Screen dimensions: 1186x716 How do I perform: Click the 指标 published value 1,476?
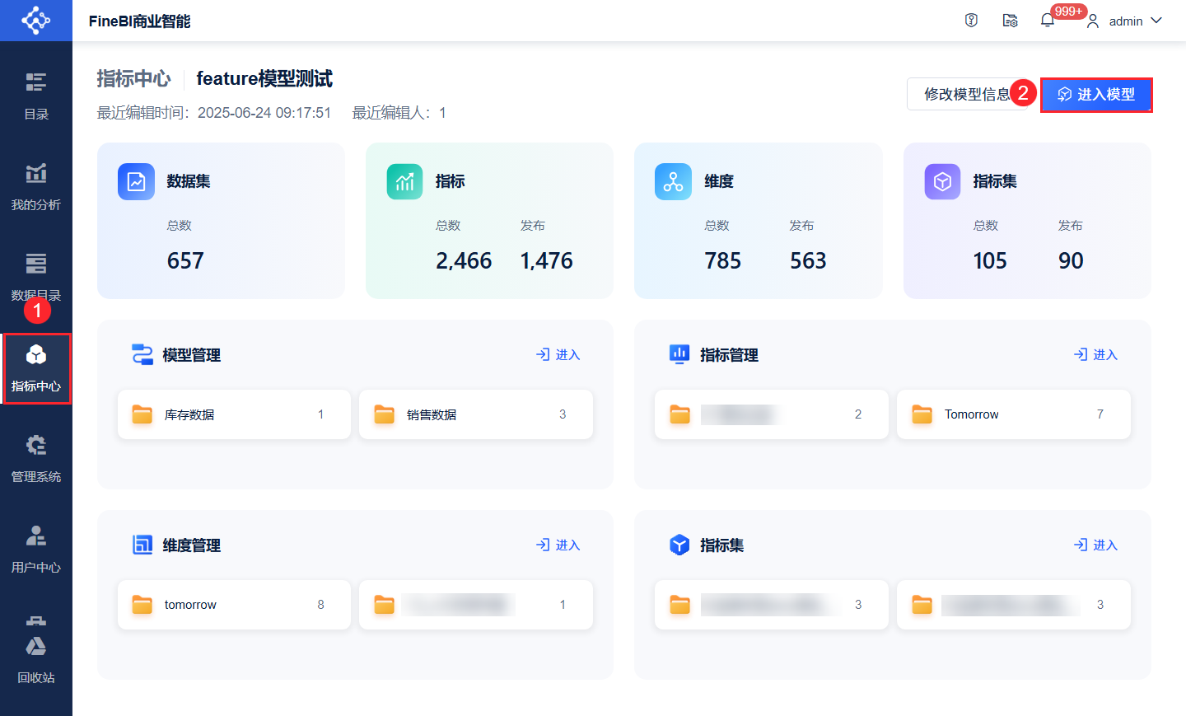[546, 261]
